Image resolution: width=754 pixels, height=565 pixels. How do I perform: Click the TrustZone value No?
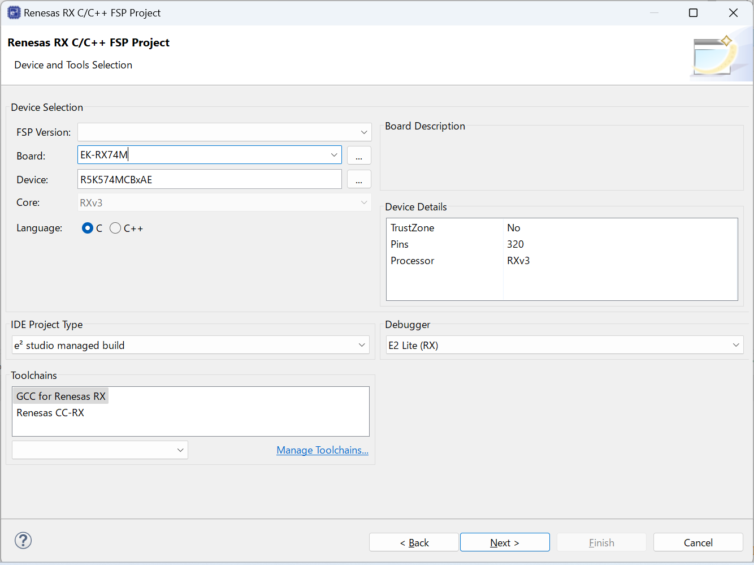pyautogui.click(x=514, y=228)
